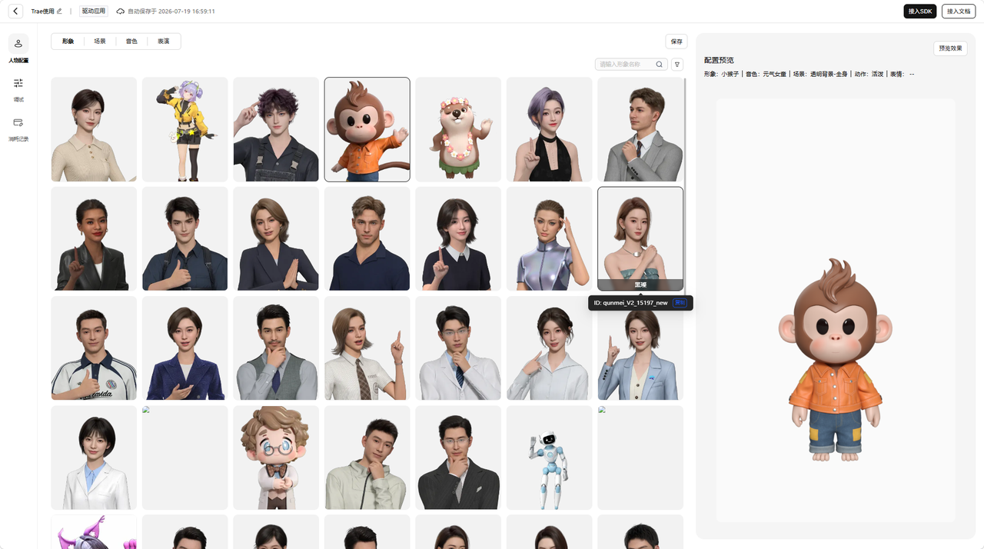
Task: Select the woman in silver metallic top
Action: pos(550,239)
